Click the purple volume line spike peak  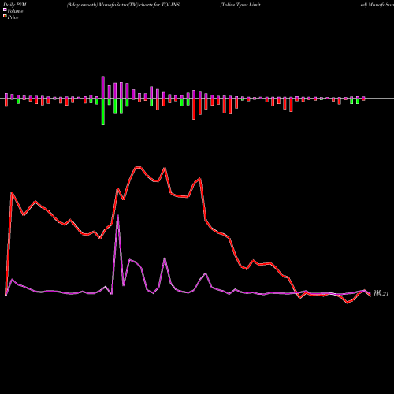click(117, 215)
